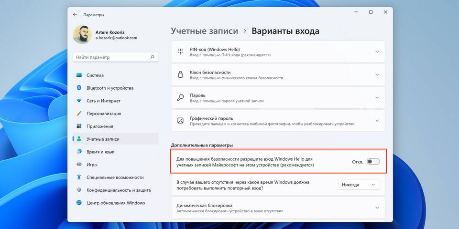The height and width of the screenshot is (229, 459).
Task: Click the Bluetooth icon in sidebar
Action: (79, 88)
